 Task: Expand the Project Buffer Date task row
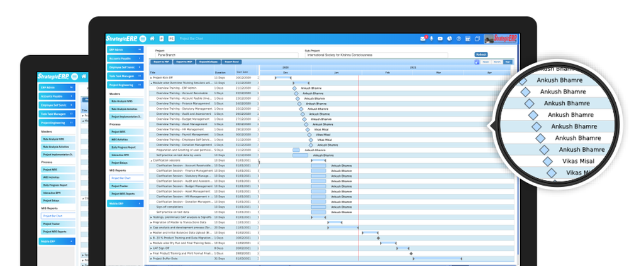point(151,259)
